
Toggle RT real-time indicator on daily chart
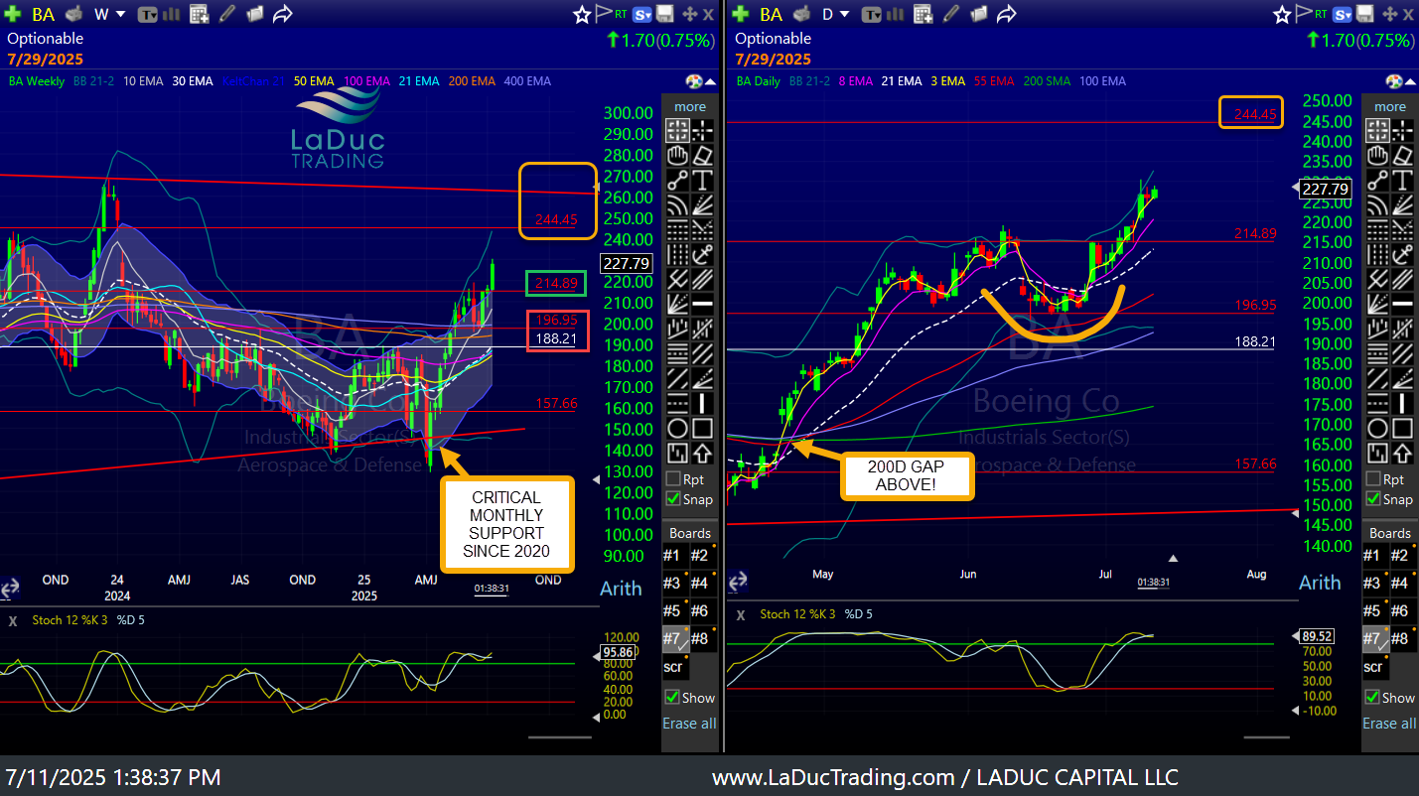1321,14
